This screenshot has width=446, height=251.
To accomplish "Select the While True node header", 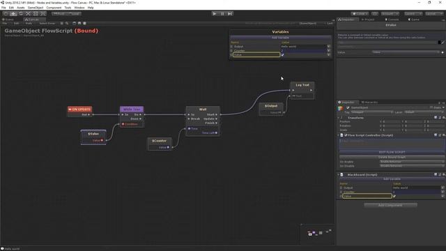I will pyautogui.click(x=132, y=109).
